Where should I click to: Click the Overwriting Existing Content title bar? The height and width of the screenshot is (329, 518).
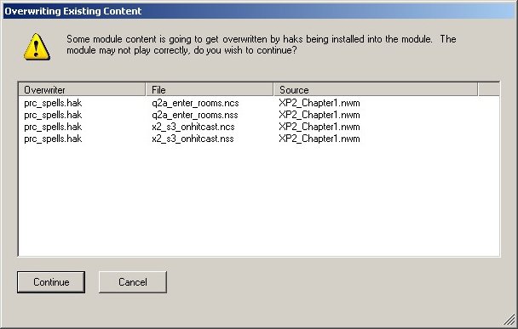[259, 11]
